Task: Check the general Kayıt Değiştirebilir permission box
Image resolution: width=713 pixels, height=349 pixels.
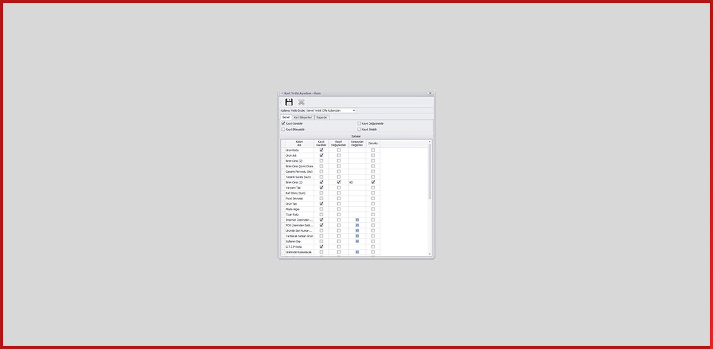Action: click(x=359, y=123)
